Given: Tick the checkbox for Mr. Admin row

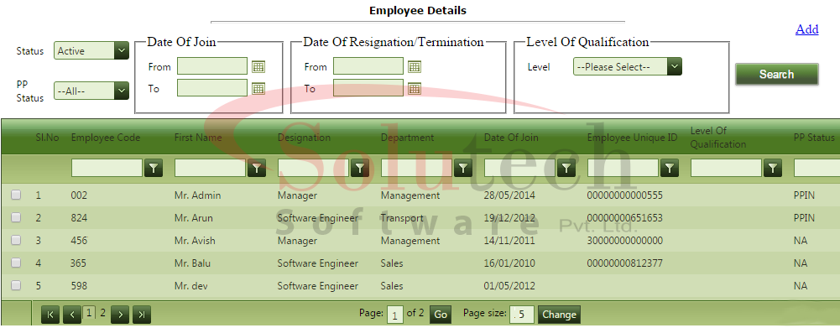Looking at the screenshot, I should 16,195.
